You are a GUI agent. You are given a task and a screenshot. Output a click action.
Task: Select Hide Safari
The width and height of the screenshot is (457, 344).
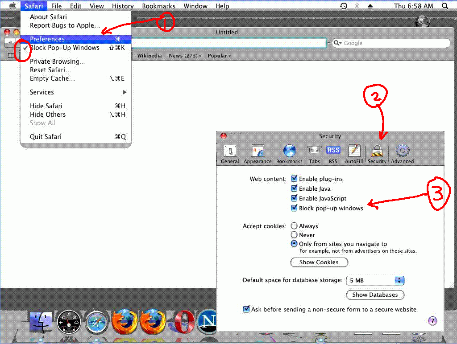[76, 106]
